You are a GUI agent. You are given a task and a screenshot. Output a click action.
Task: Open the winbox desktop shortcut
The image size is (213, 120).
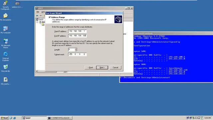[x=17, y=5]
